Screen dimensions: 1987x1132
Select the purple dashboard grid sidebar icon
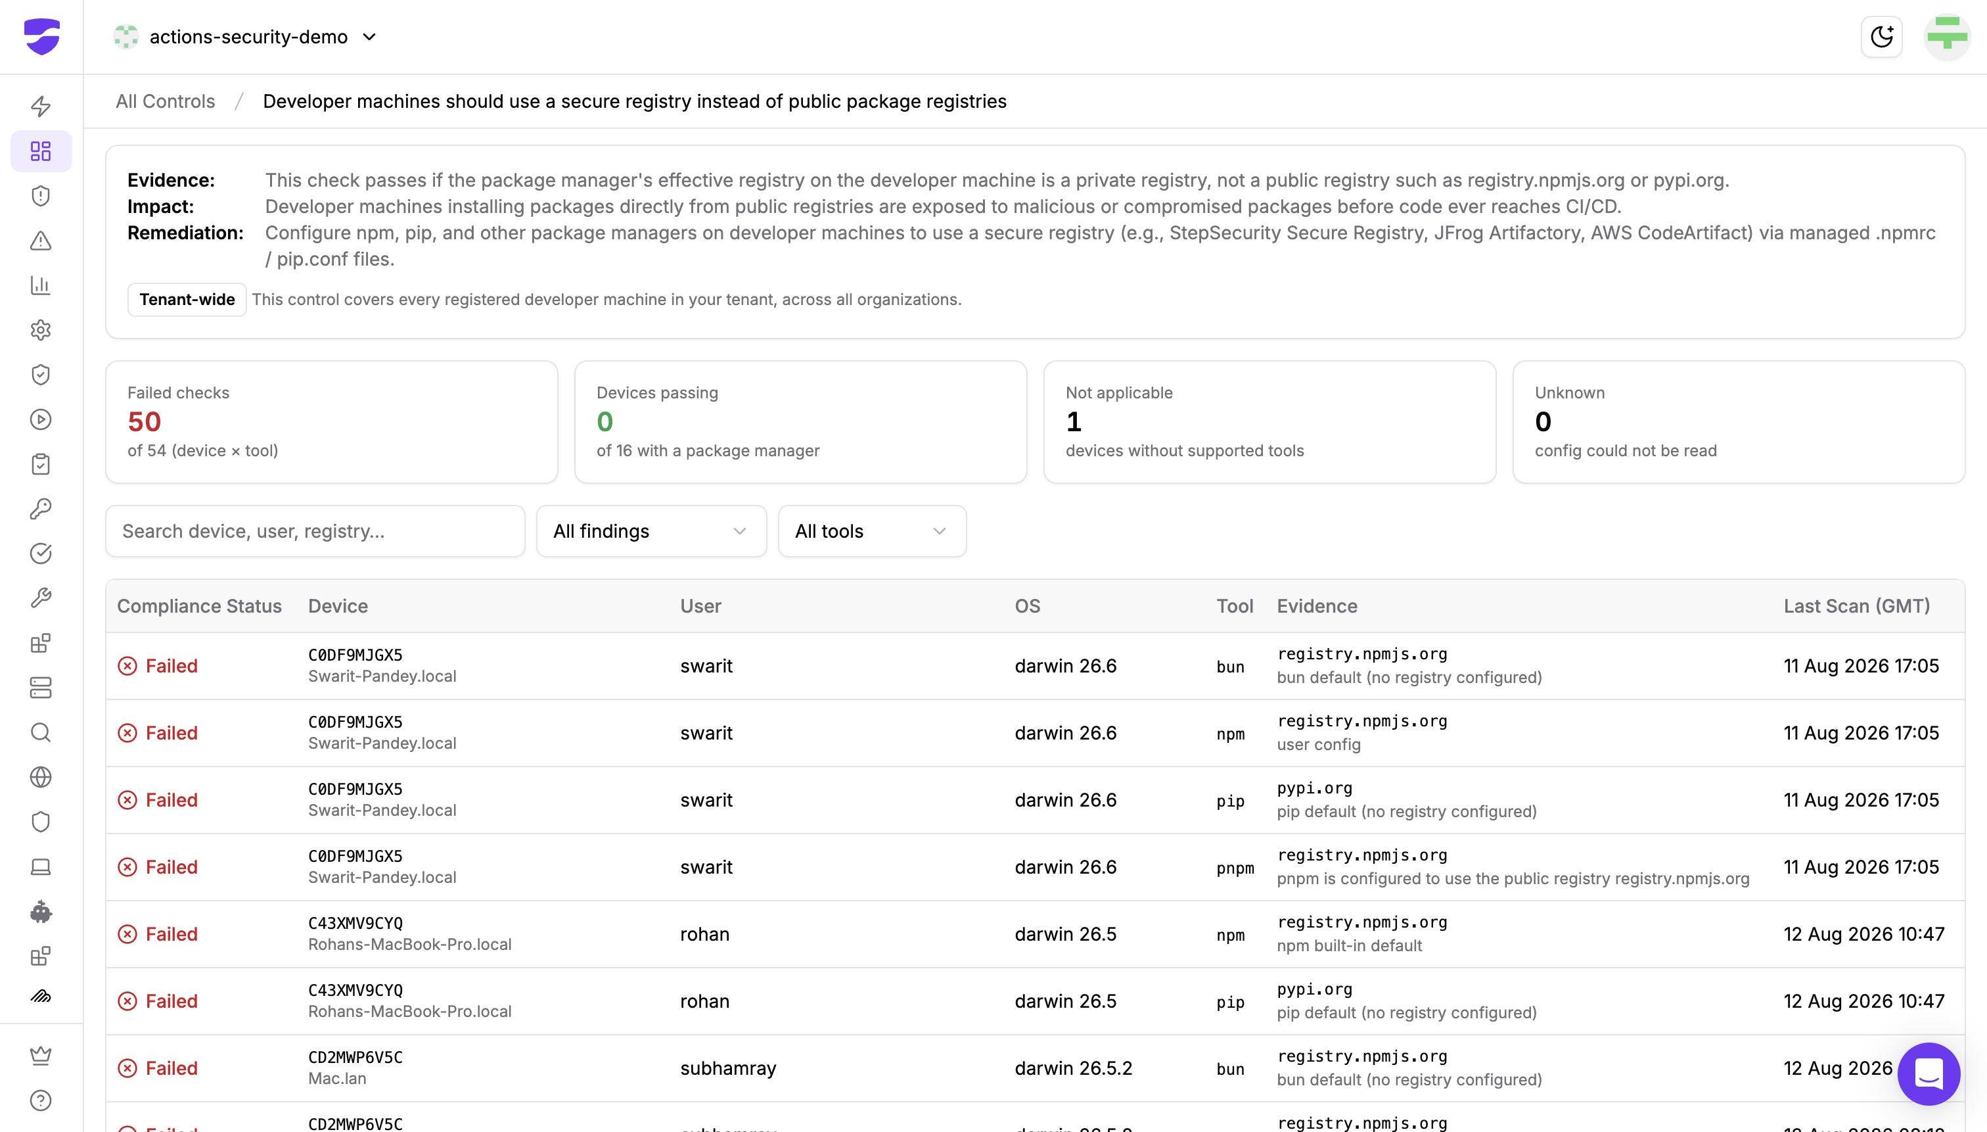click(x=41, y=151)
